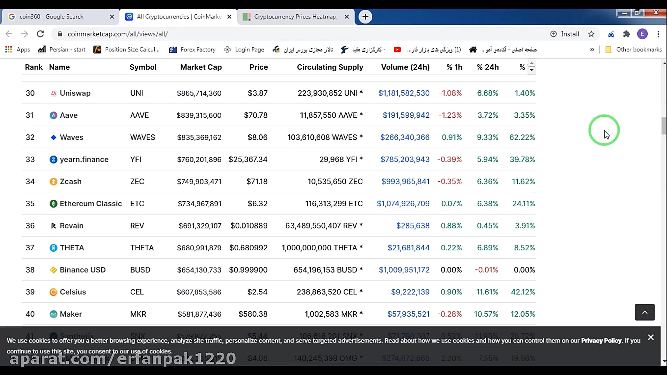Screen dimensions: 667x375
Task: Open the Zcash coin link
Action: coord(71,182)
